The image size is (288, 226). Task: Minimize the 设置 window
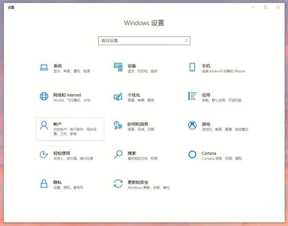click(253, 7)
